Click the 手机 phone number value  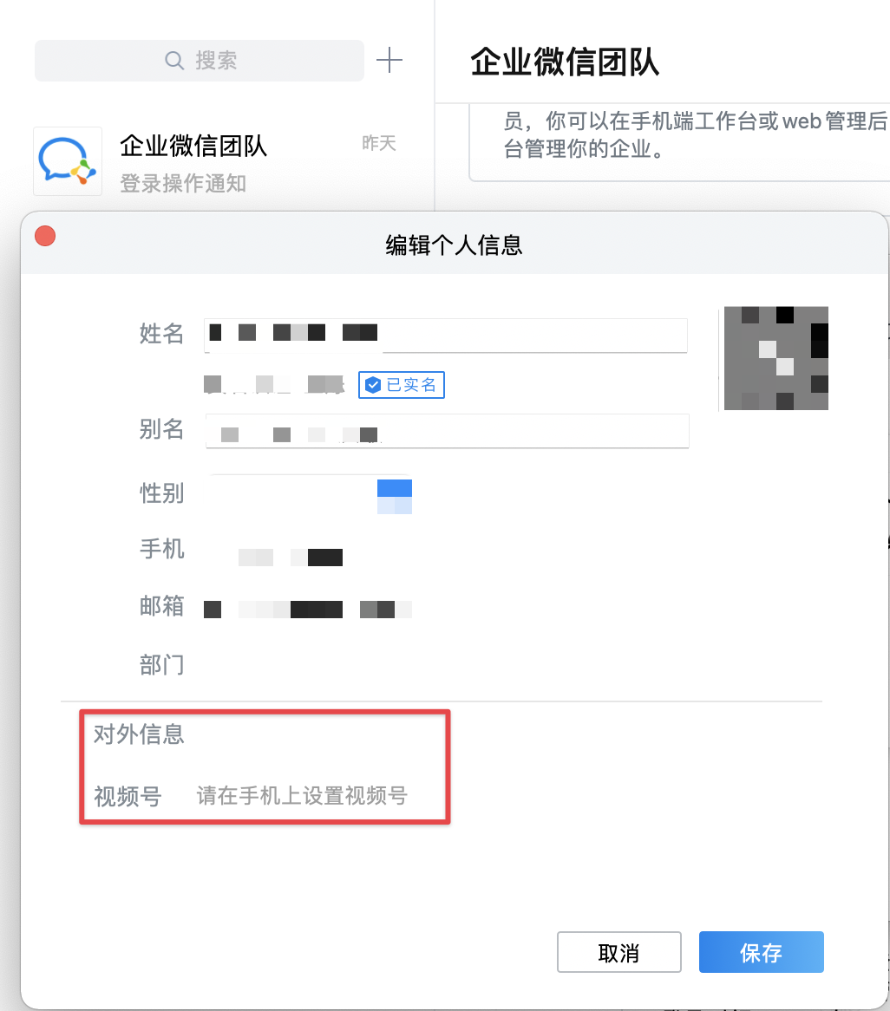pos(290,557)
